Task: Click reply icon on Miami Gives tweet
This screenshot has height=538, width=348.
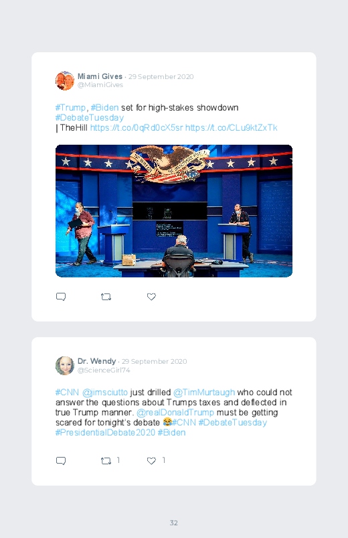Action: tap(61, 297)
